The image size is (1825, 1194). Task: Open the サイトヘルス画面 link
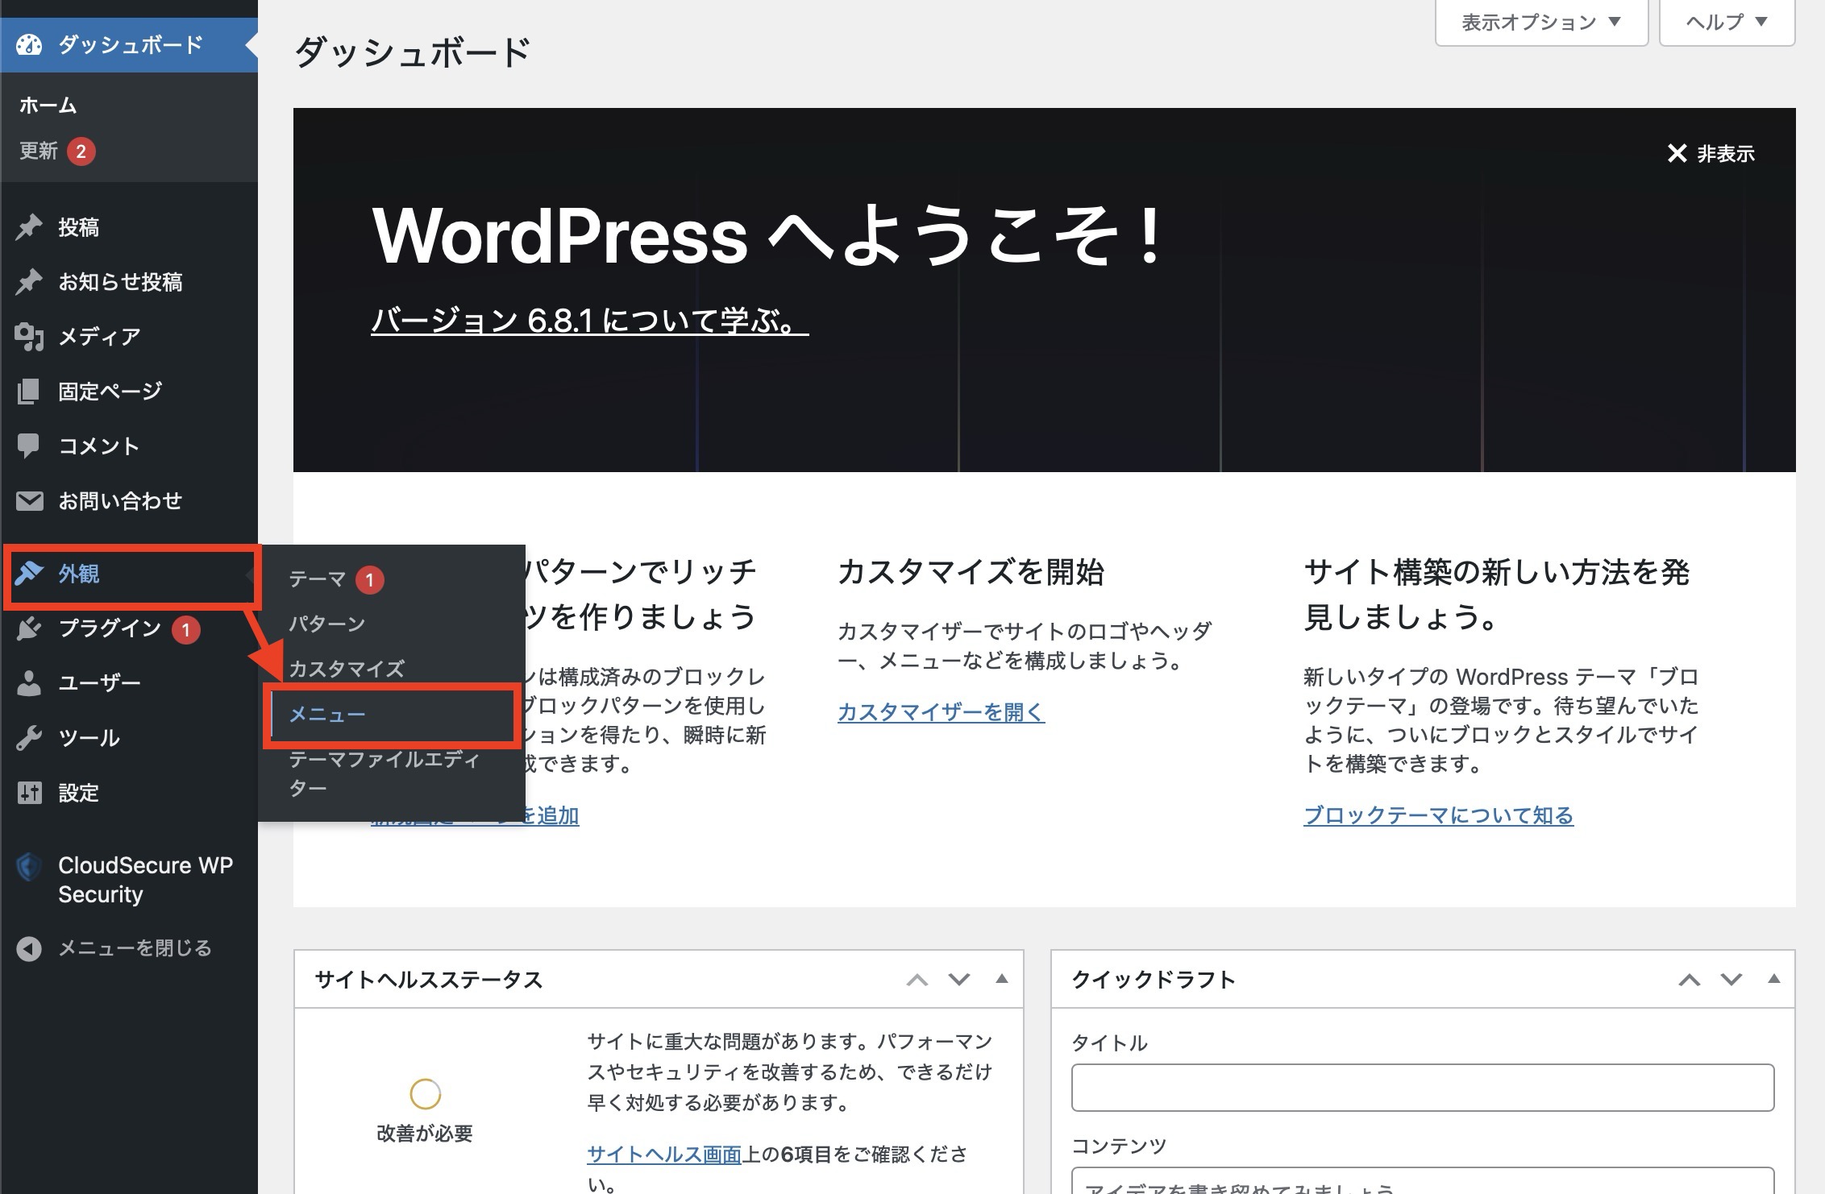663,1154
